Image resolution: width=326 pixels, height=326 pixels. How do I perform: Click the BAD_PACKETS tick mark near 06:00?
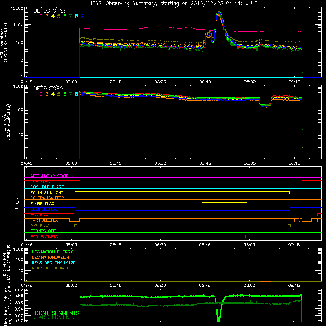point(245,236)
